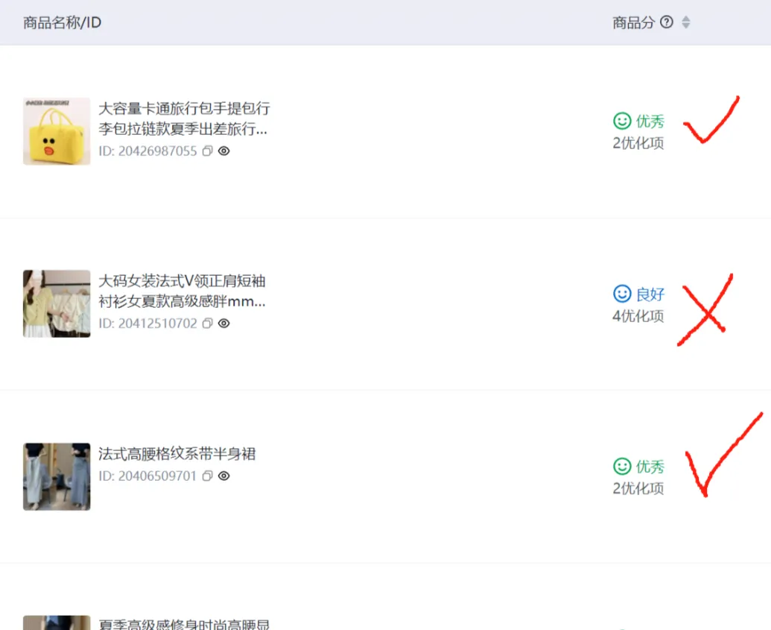Sort by 商品分 using sort arrows
The width and height of the screenshot is (771, 630).
[x=686, y=22]
